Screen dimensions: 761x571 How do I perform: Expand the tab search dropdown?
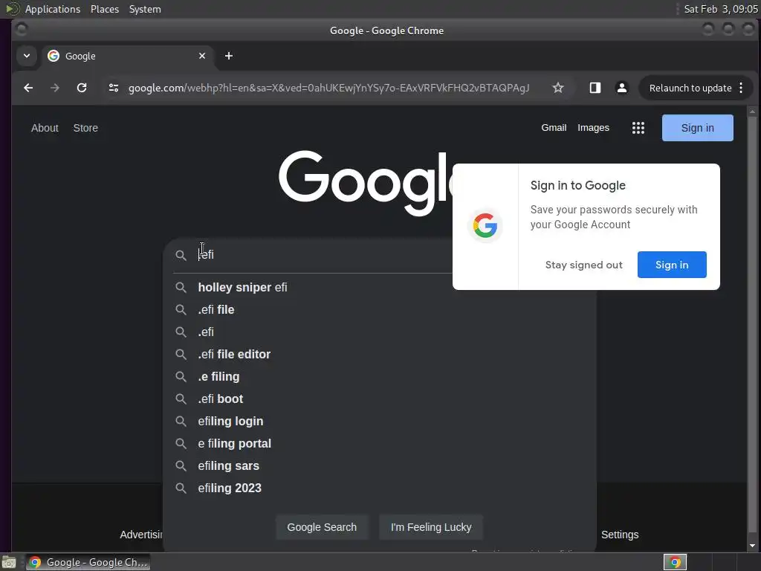(27, 56)
